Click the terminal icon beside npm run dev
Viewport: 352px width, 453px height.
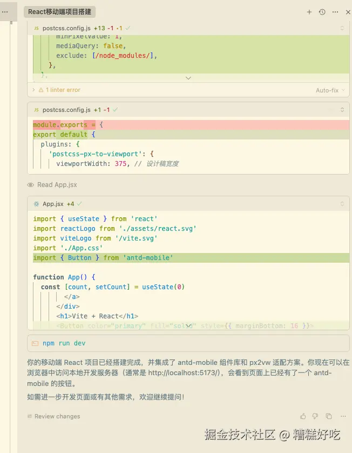35,343
